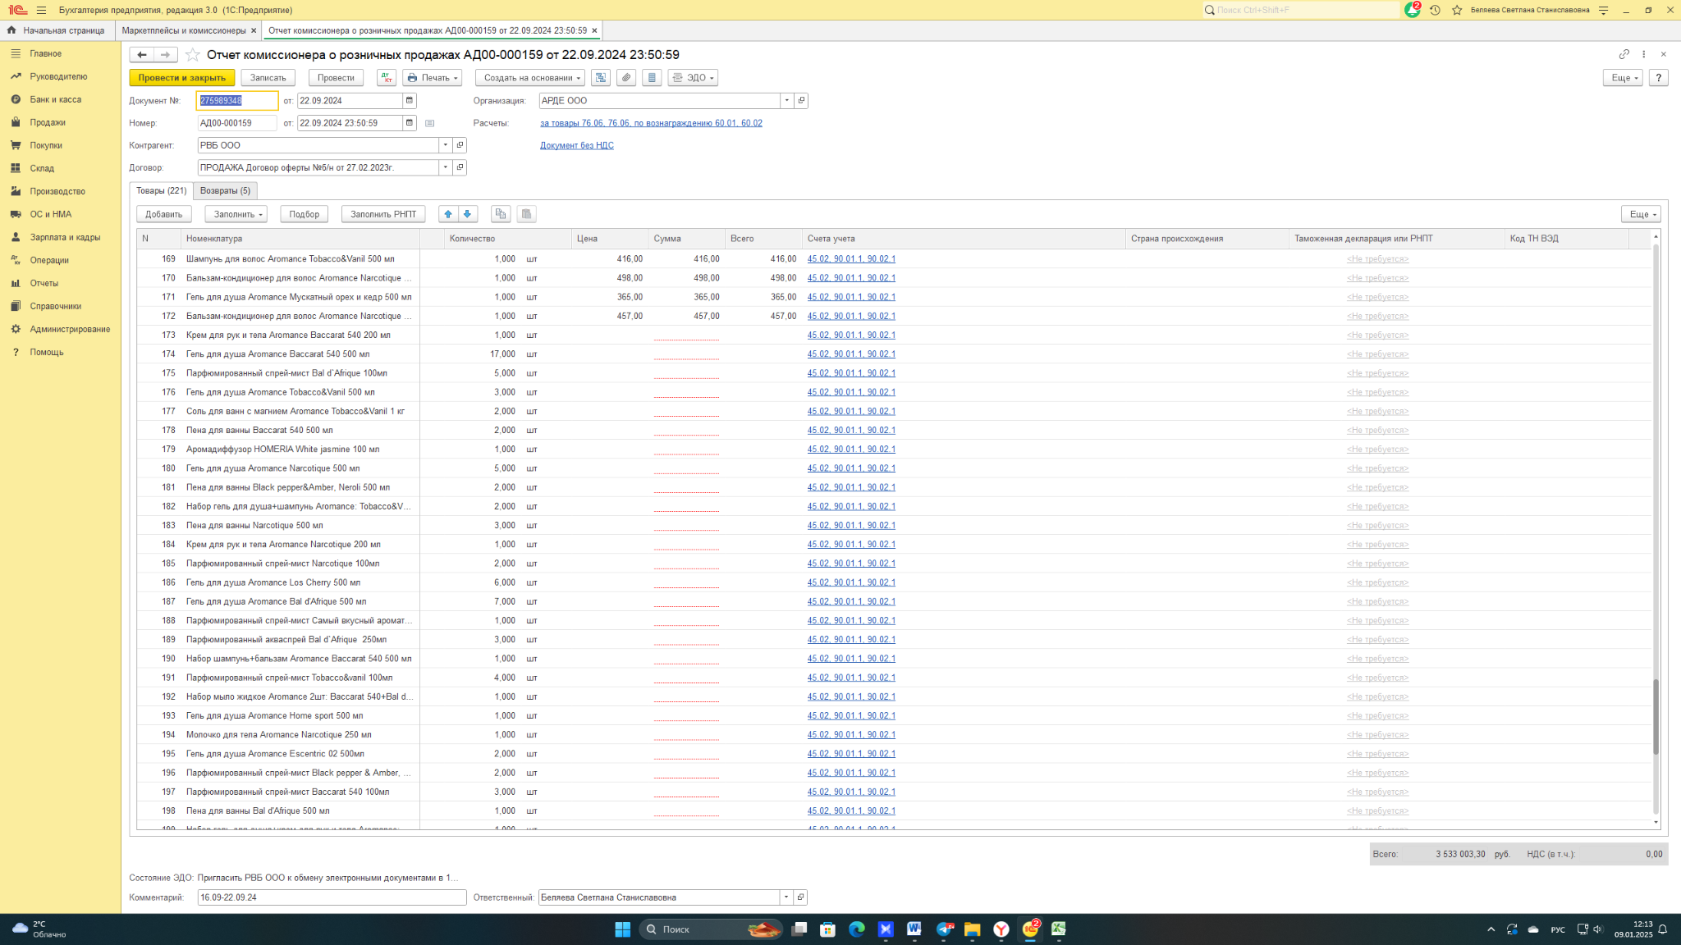Go to Начальная страница tab
The image size is (1681, 945).
(x=56, y=30)
